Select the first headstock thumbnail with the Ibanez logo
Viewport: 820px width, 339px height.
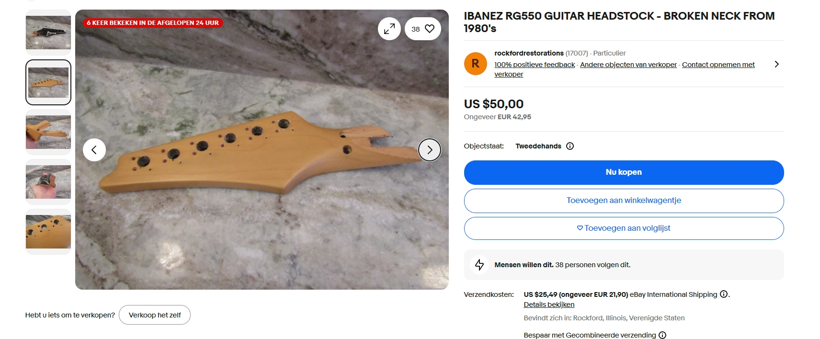coord(48,32)
